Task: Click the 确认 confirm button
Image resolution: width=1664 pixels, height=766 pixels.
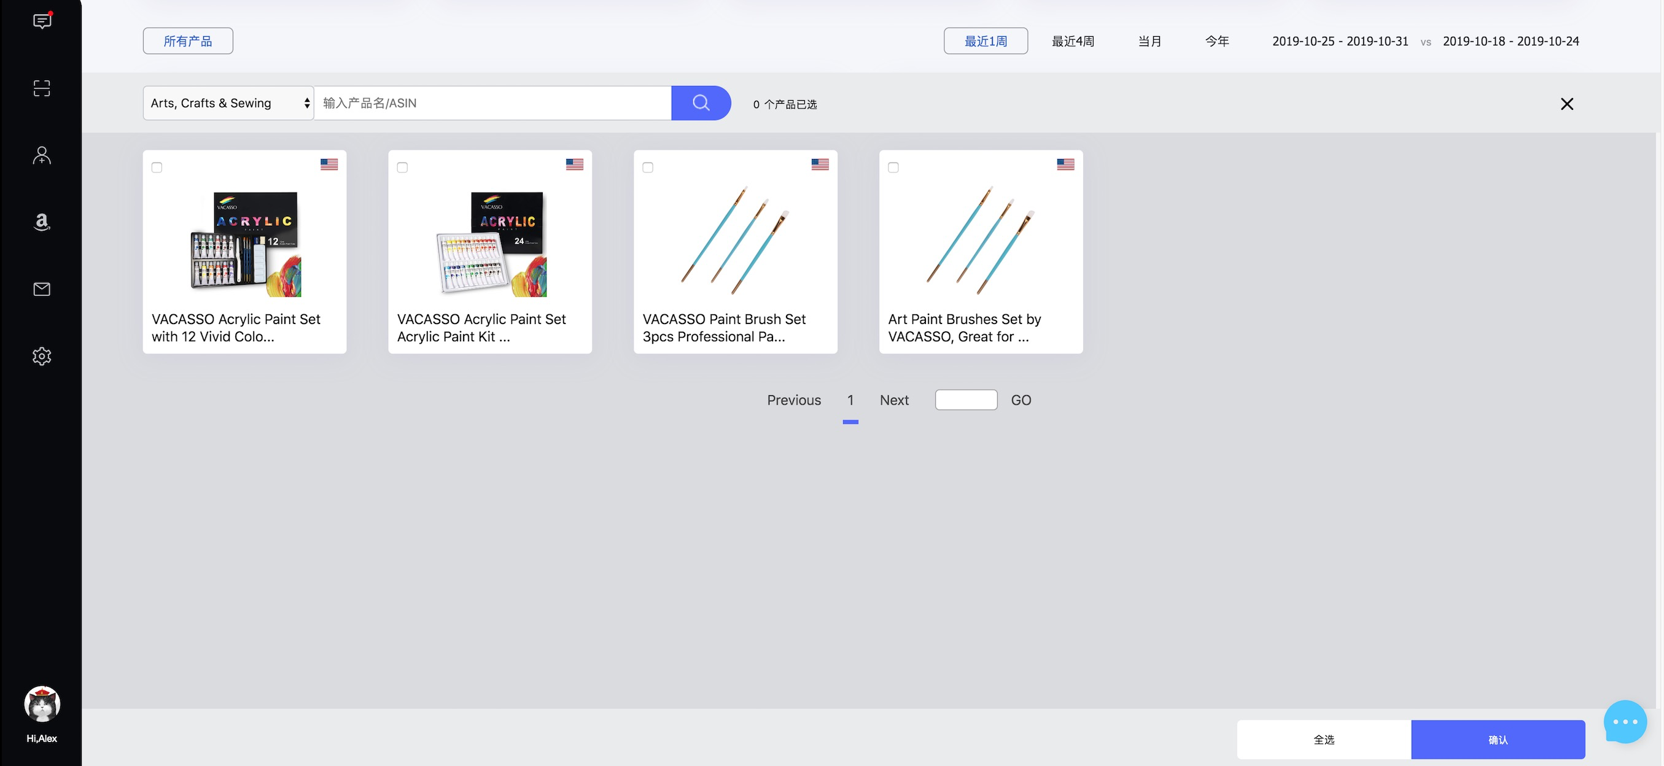Action: (x=1498, y=740)
